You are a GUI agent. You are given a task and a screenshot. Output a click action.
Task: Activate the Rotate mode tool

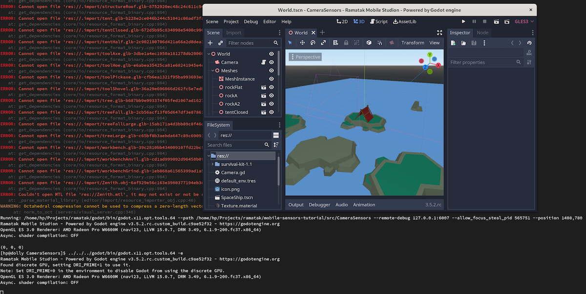point(313,43)
